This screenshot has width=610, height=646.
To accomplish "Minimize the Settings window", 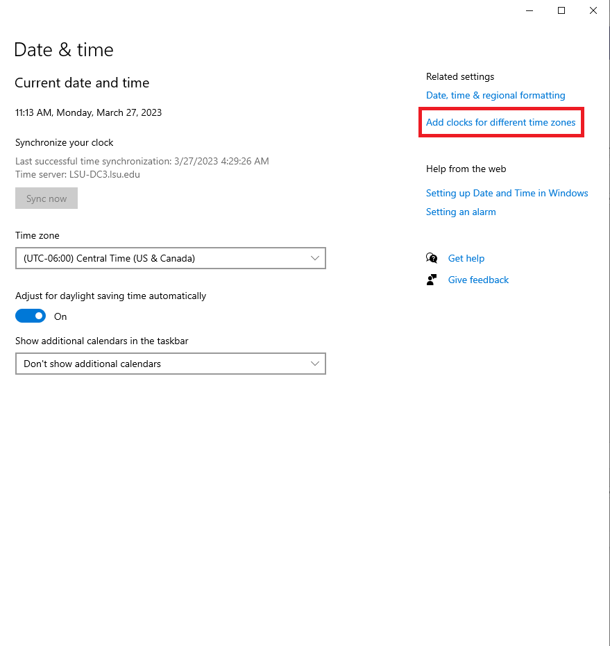I will coord(529,10).
